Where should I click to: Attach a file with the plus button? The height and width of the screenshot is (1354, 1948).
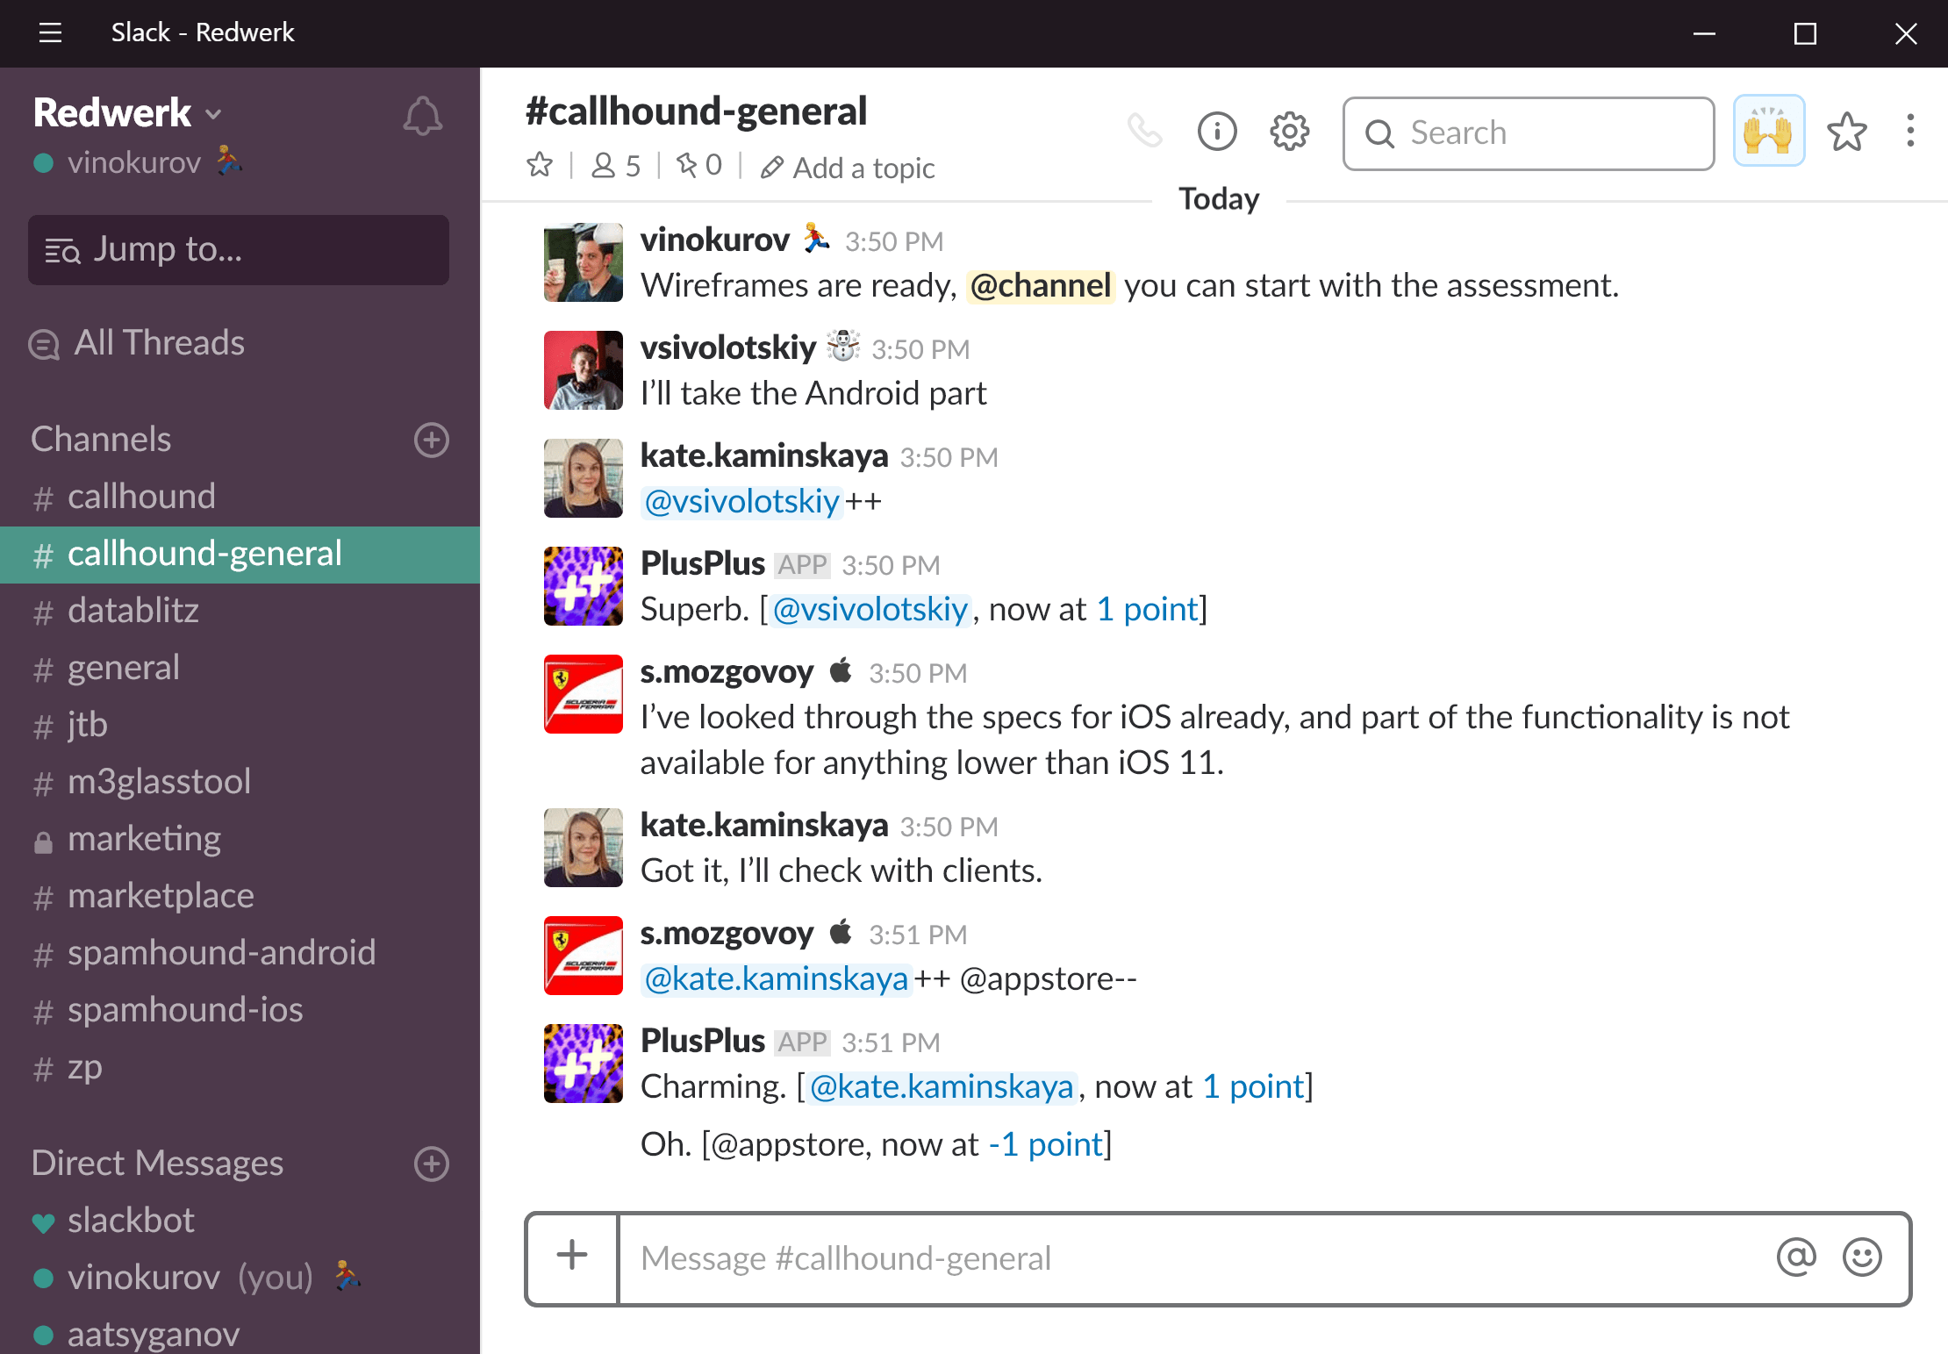[572, 1256]
